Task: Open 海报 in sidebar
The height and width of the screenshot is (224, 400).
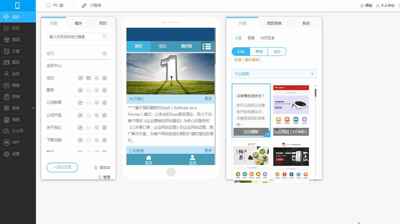Action: [x=18, y=120]
